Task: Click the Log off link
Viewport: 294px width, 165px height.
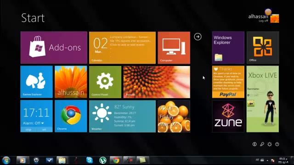Action: [263, 21]
